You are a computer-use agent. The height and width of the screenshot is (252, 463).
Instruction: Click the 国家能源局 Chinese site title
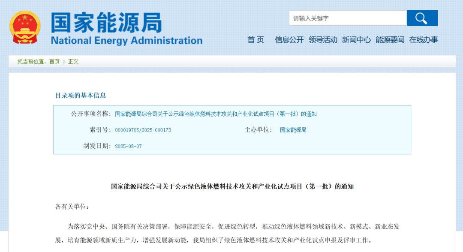106,22
